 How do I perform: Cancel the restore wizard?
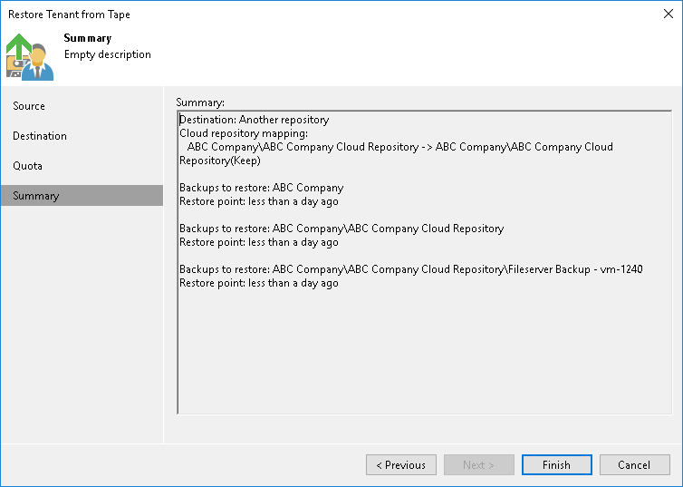(x=634, y=464)
